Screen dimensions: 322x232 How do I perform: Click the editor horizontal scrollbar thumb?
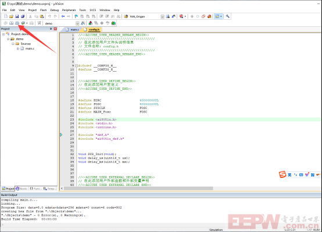[x=138, y=188]
